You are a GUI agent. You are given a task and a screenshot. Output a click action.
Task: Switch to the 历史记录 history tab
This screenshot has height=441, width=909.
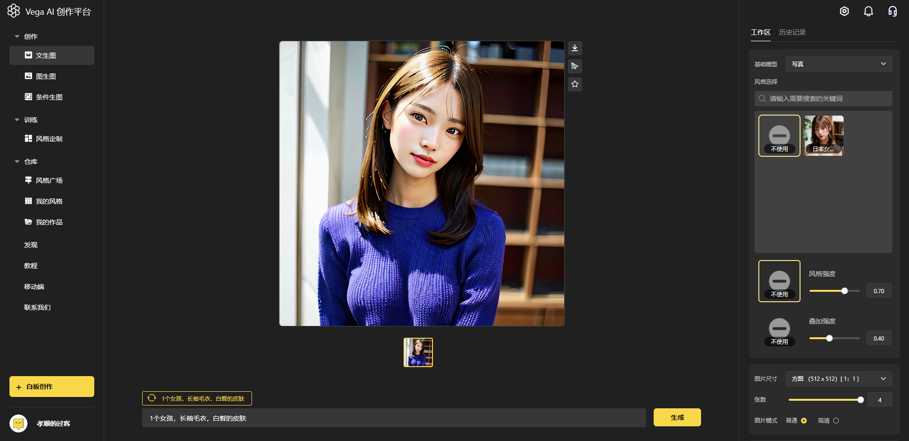coord(792,32)
